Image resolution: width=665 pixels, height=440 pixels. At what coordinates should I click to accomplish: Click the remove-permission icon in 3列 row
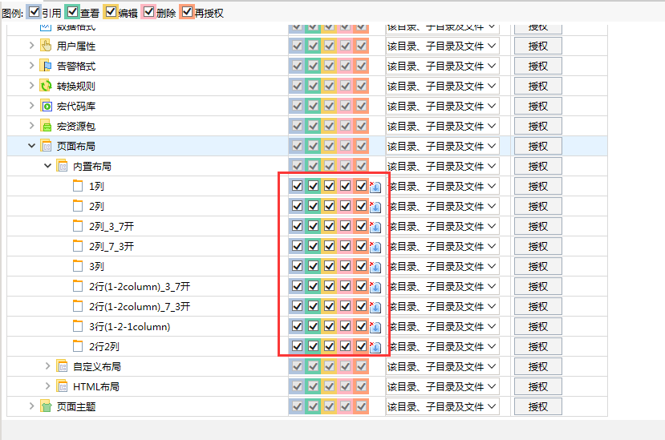point(375,267)
